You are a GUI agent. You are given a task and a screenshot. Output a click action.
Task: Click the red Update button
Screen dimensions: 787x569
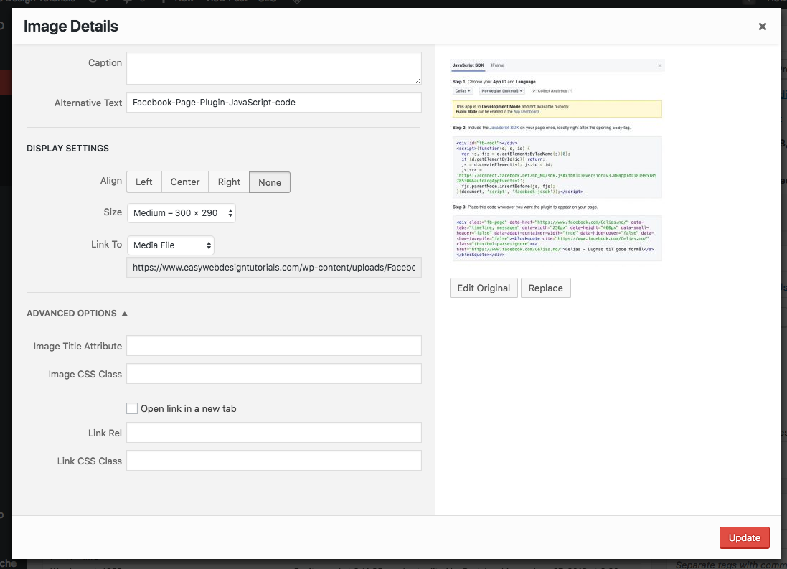[x=745, y=538]
